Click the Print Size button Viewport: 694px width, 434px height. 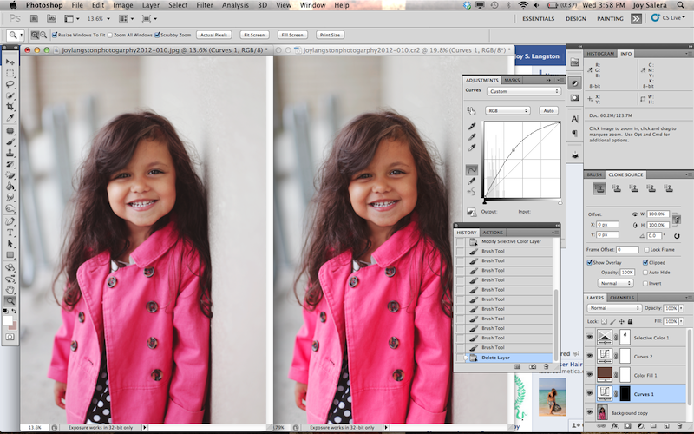(331, 35)
